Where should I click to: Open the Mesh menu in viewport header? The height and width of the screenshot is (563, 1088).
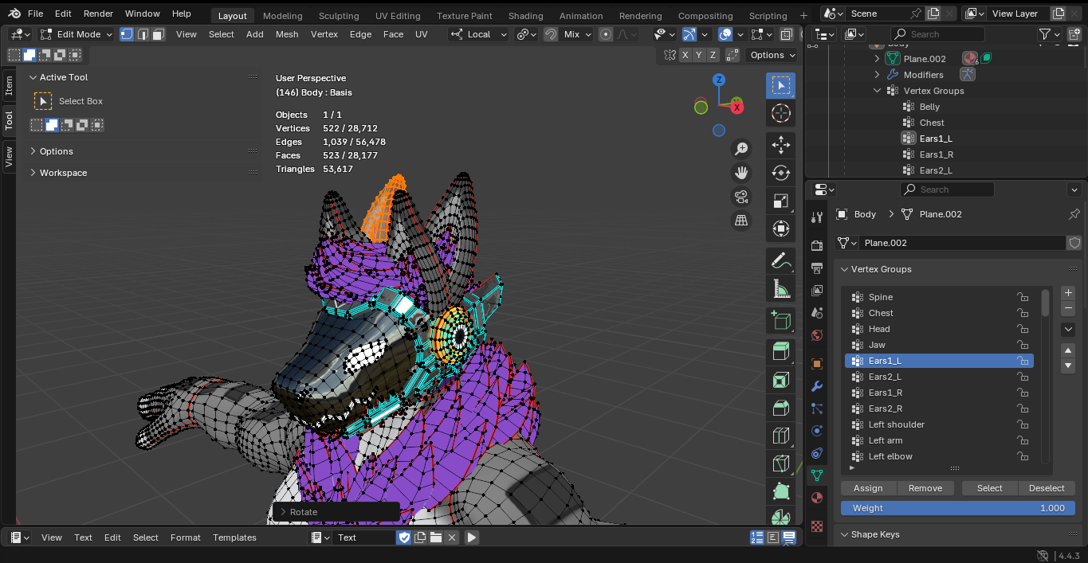point(287,34)
